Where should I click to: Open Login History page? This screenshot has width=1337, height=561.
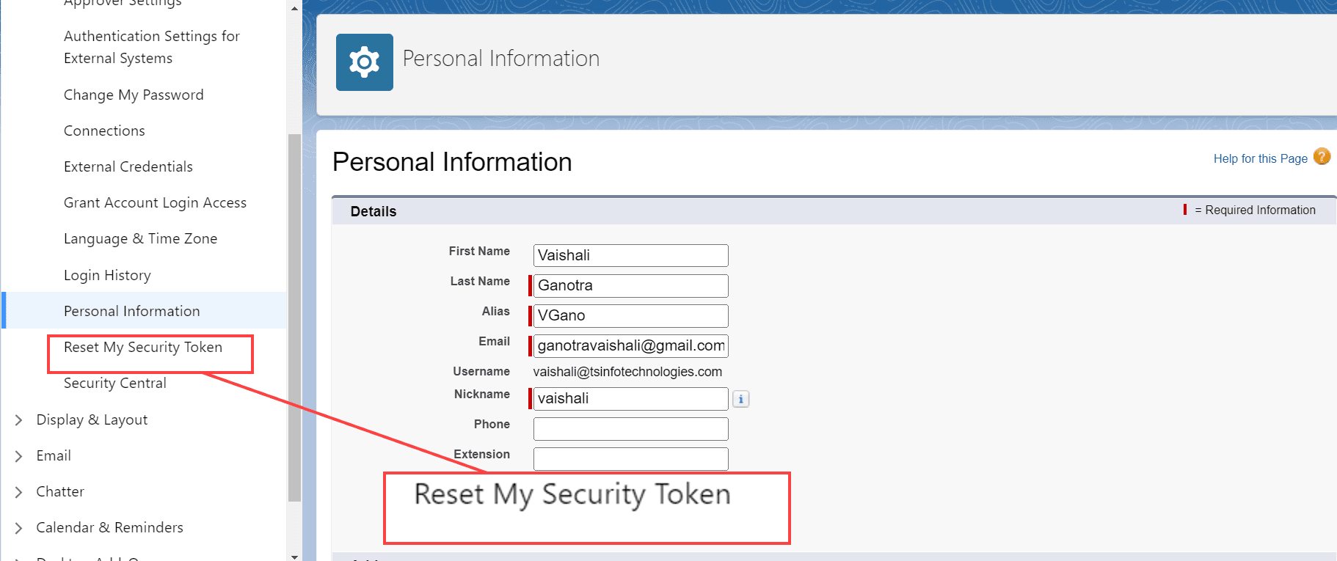(x=107, y=275)
